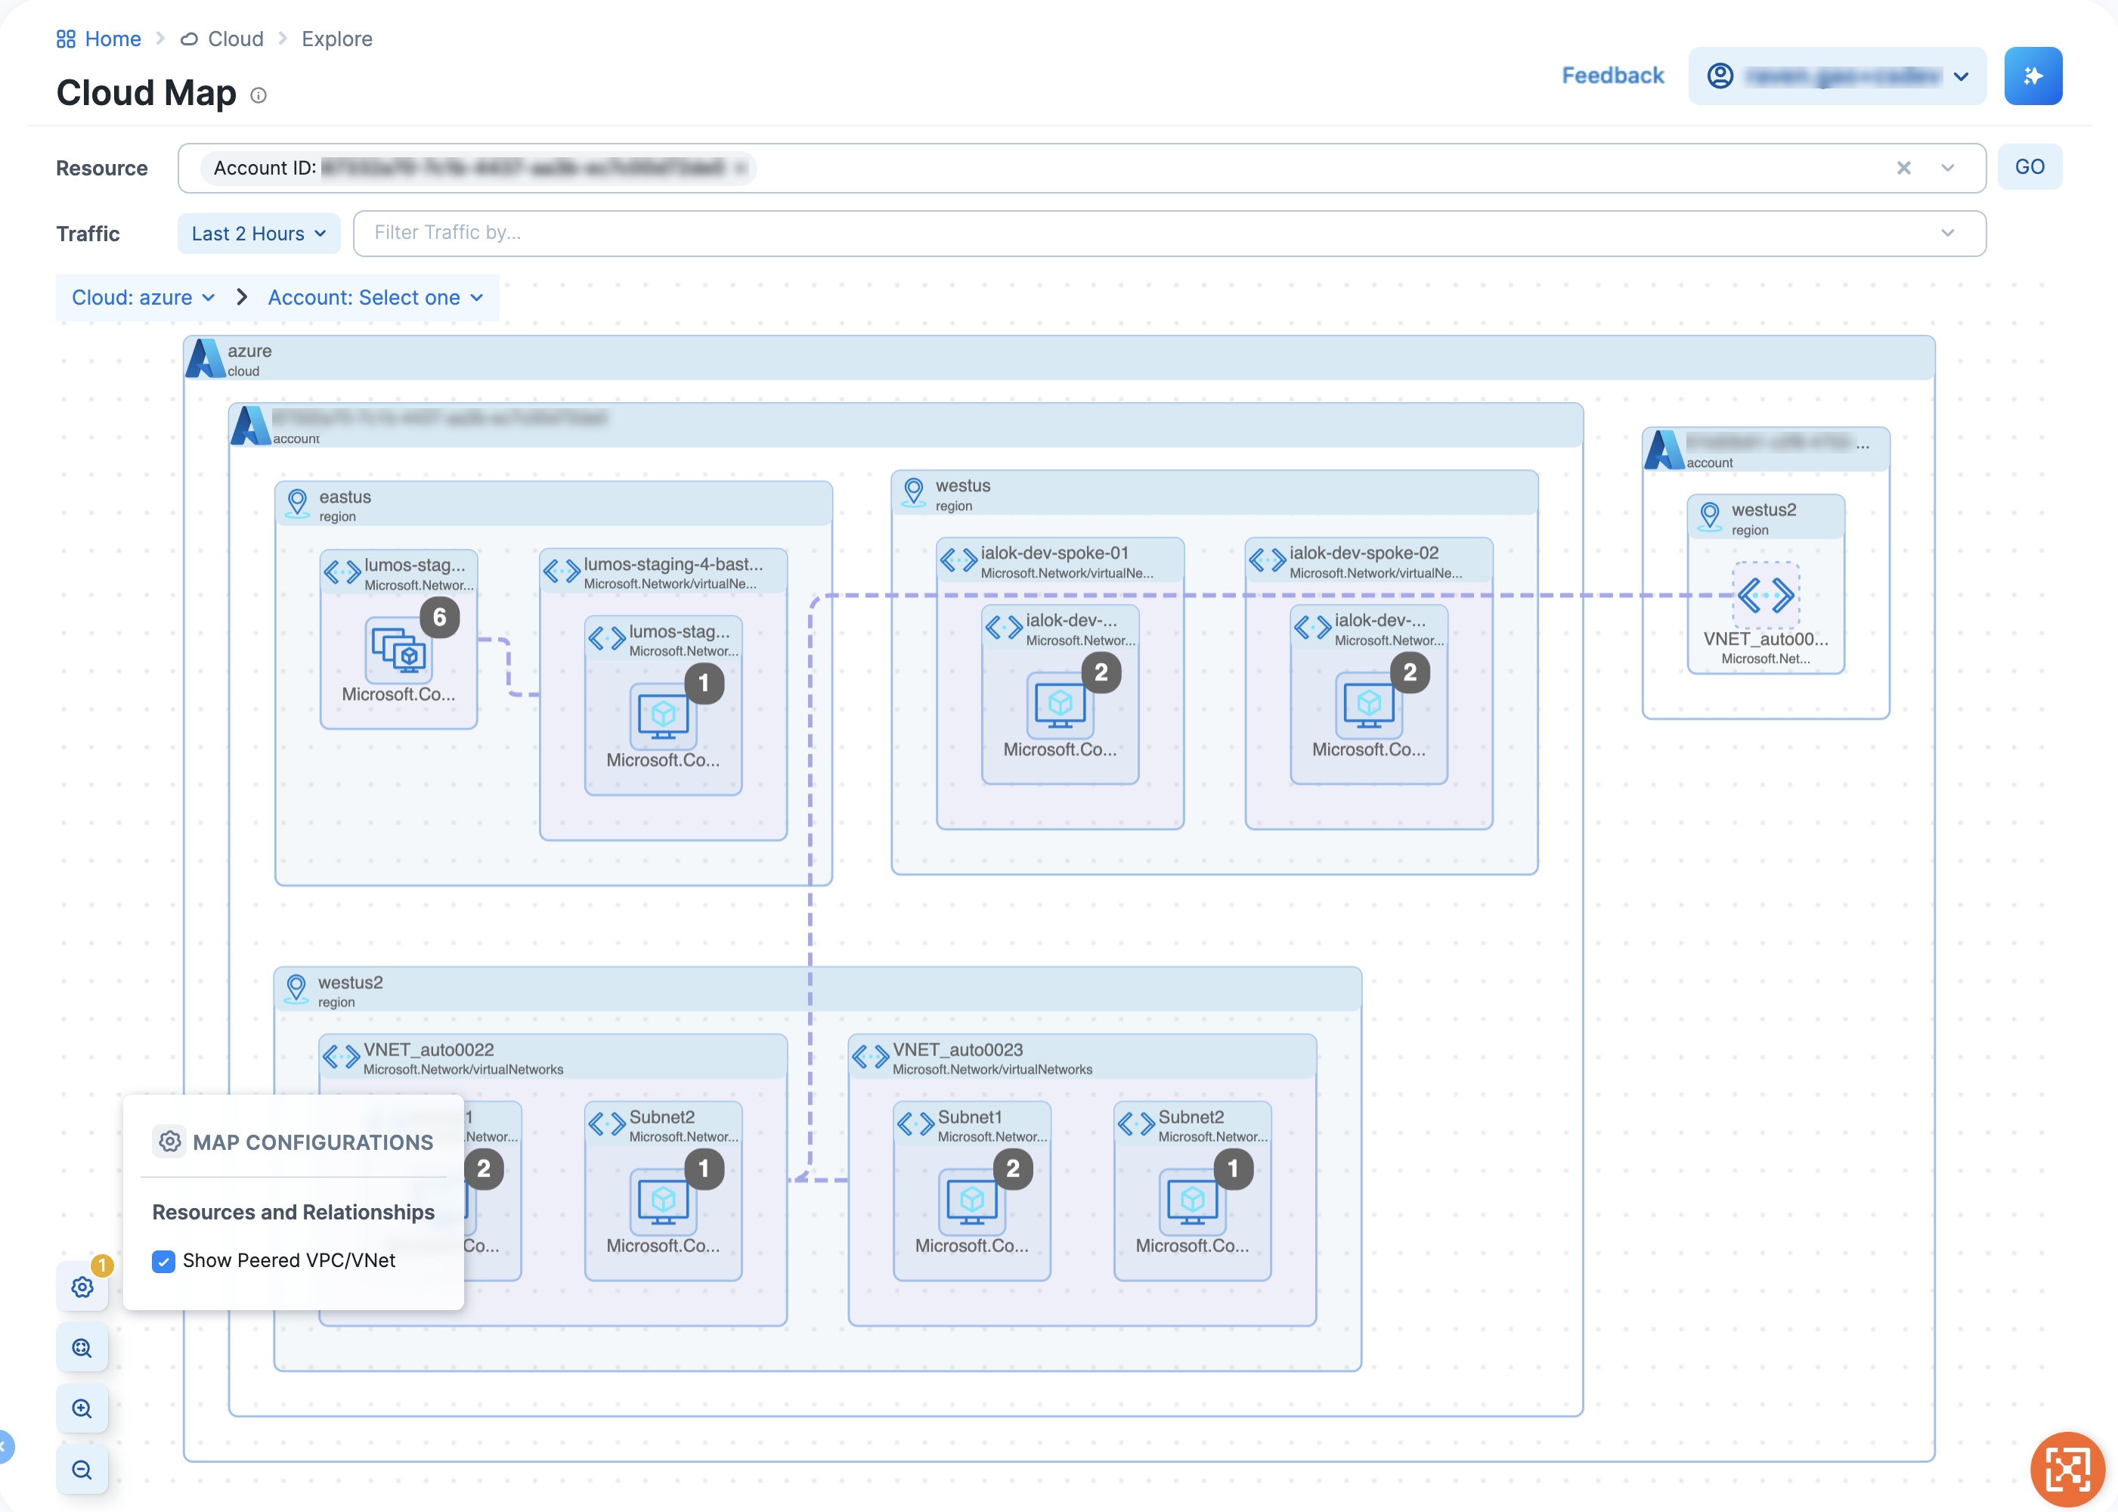Click the ialok-dev-spoke-01 VNet icon
2118x1512 pixels.
coord(958,560)
